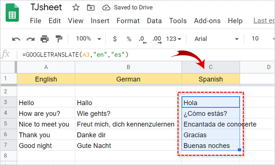Click the Buenas noches cell
Screen dimensions: 275x165
pyautogui.click(x=211, y=145)
